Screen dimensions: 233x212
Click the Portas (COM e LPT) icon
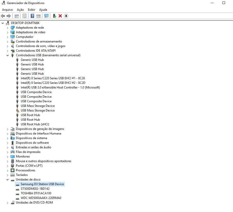tap(13, 166)
